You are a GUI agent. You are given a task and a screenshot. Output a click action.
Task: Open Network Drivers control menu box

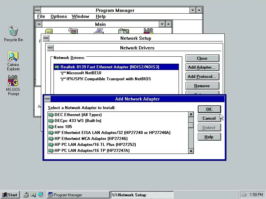click(50, 48)
